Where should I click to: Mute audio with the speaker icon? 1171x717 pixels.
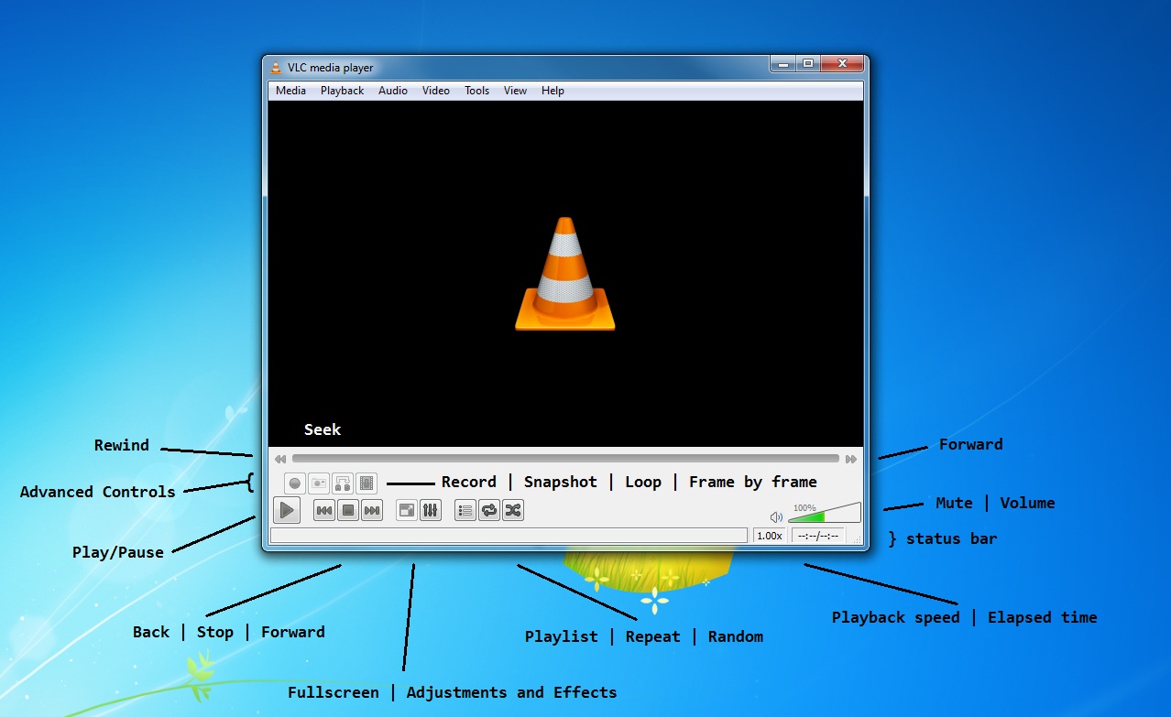coord(776,517)
